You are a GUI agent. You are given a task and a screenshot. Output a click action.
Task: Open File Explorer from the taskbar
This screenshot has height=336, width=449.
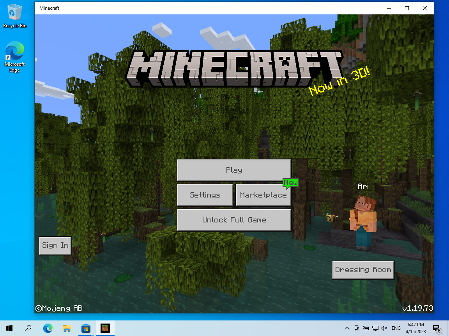coord(67,328)
